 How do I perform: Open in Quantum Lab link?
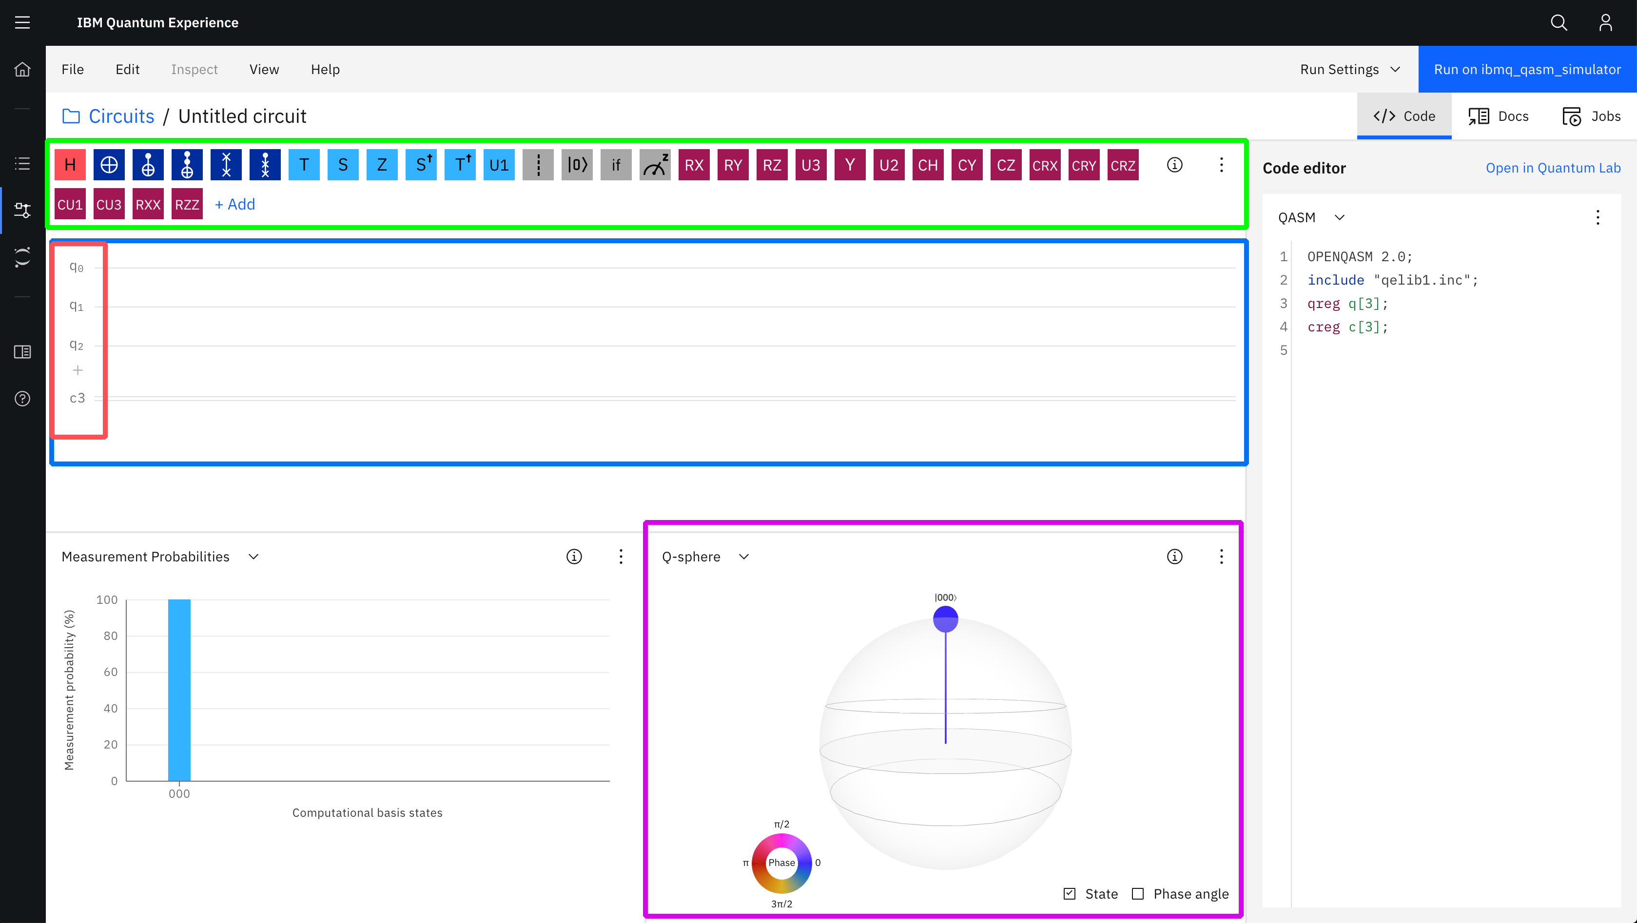click(x=1553, y=168)
